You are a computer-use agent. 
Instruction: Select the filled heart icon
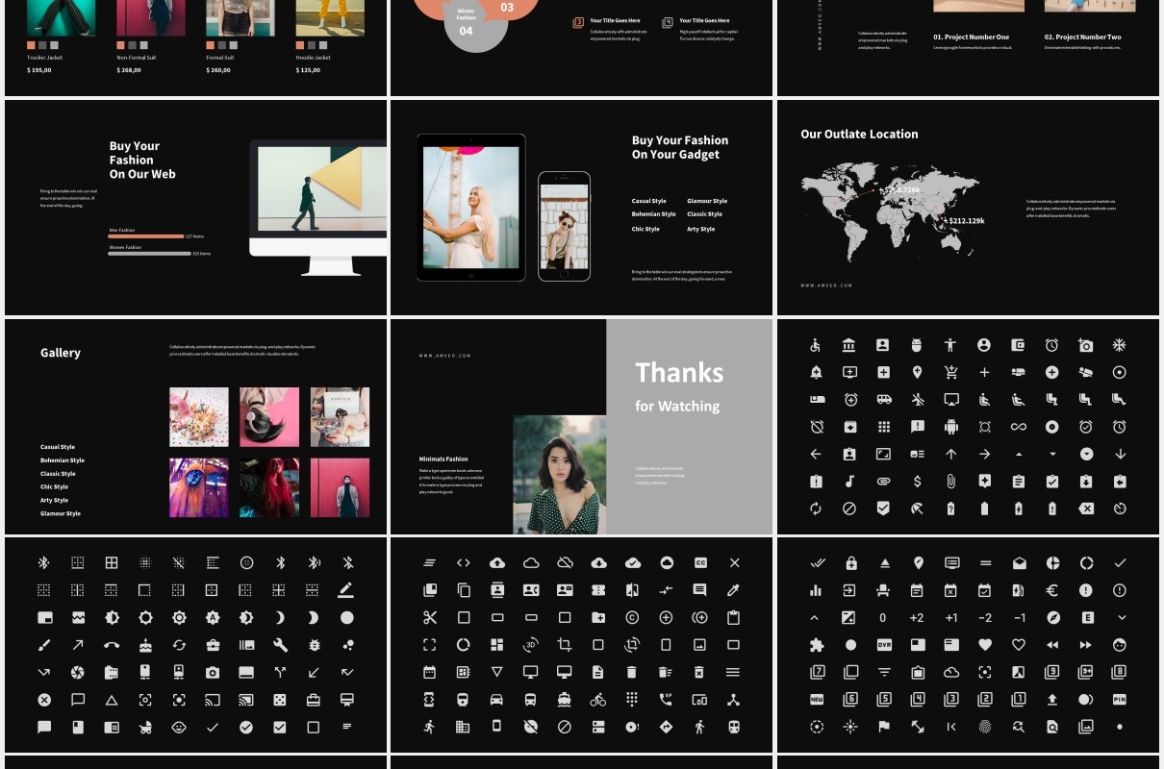985,645
